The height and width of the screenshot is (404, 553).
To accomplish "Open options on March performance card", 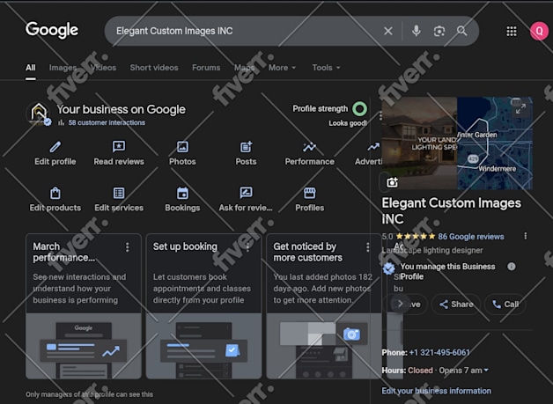I will click(128, 247).
